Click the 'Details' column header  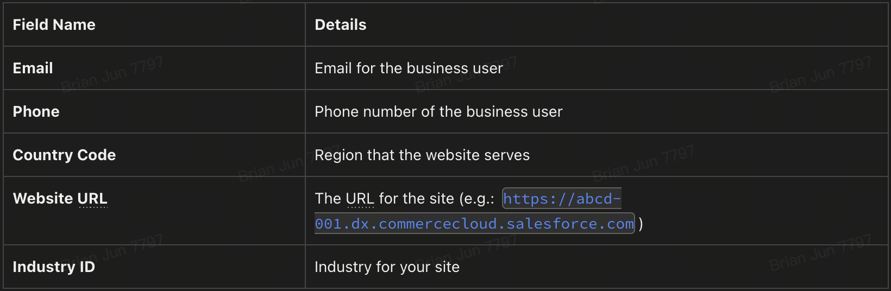click(x=340, y=25)
